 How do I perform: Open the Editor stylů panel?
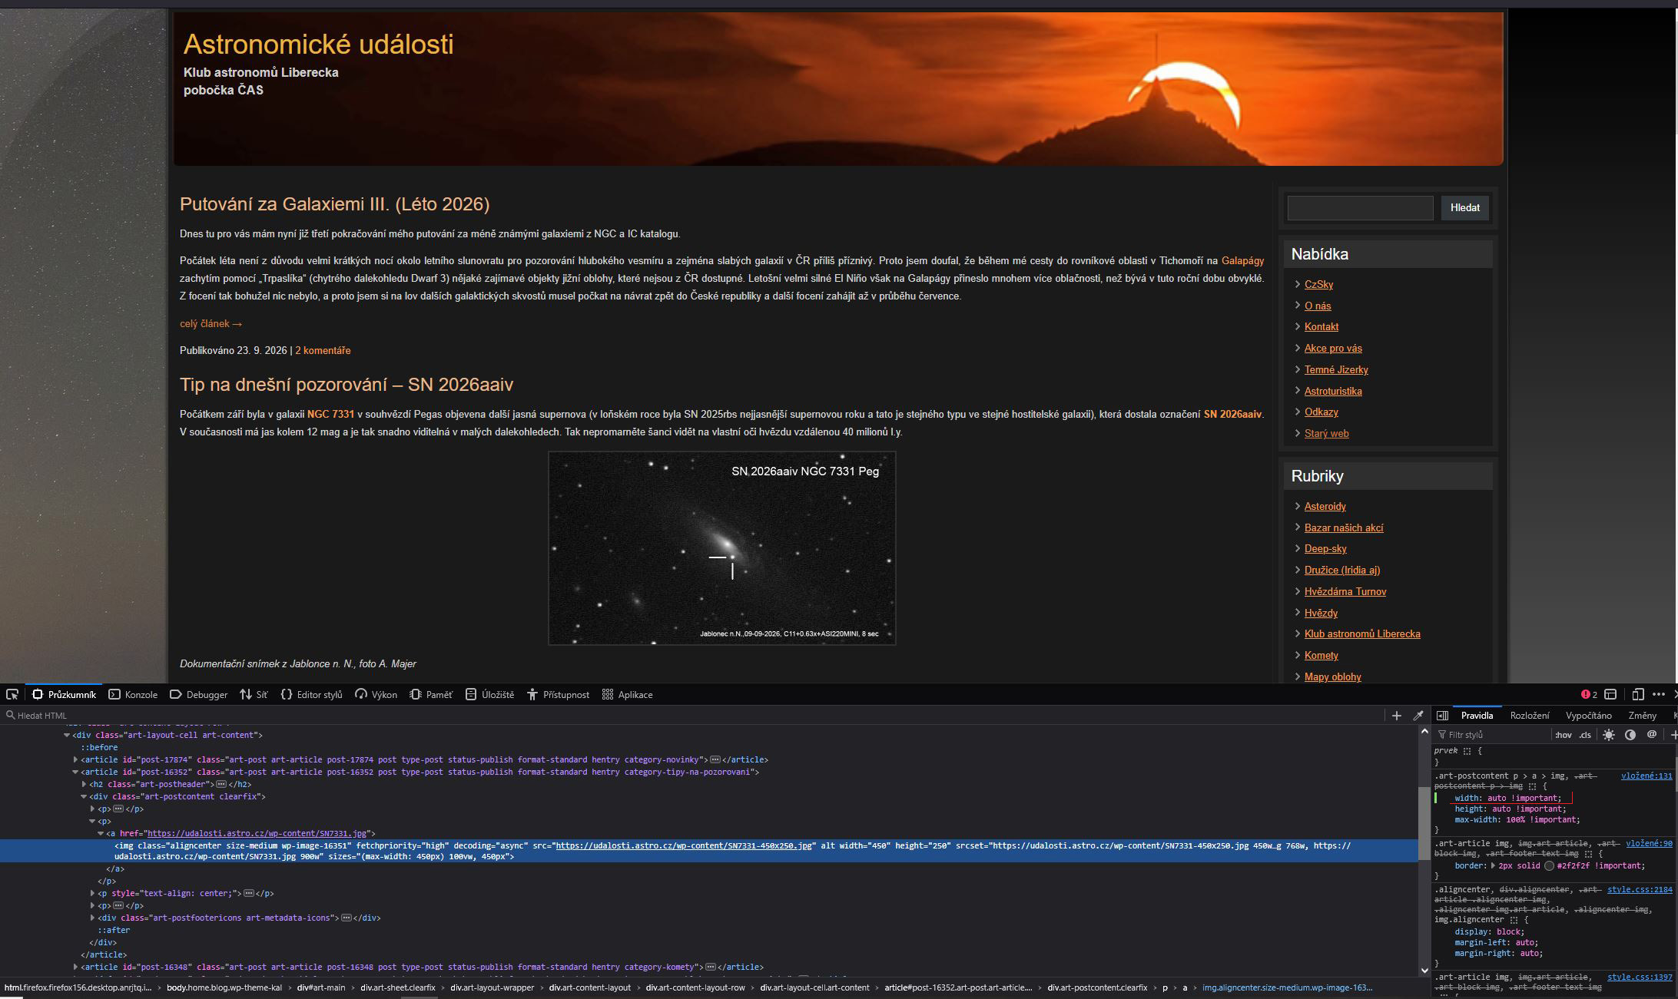point(311,694)
